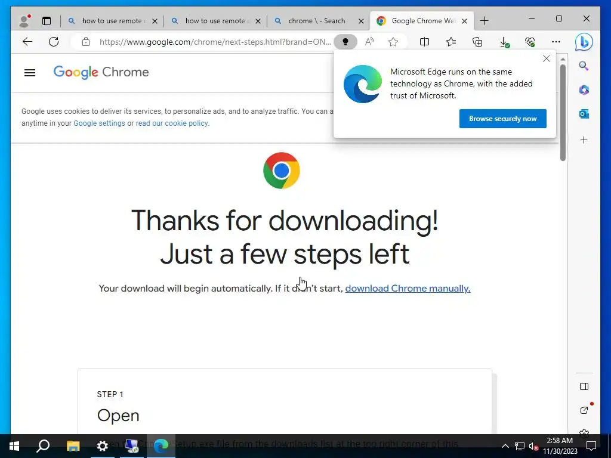The height and width of the screenshot is (458, 611).
Task: Close the Google Chrome Web tab
Action: coord(464,21)
